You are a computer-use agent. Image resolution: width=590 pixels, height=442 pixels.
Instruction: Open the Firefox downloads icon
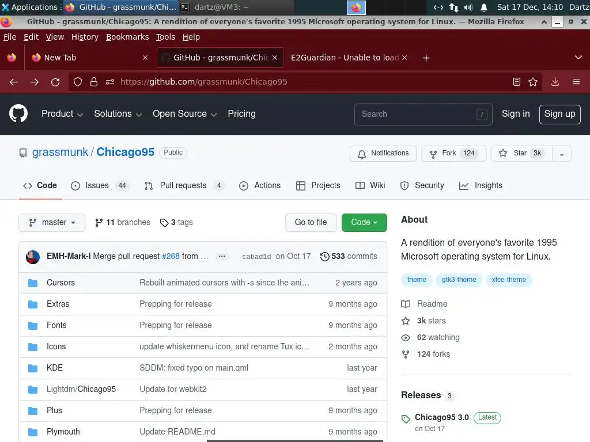click(x=555, y=82)
